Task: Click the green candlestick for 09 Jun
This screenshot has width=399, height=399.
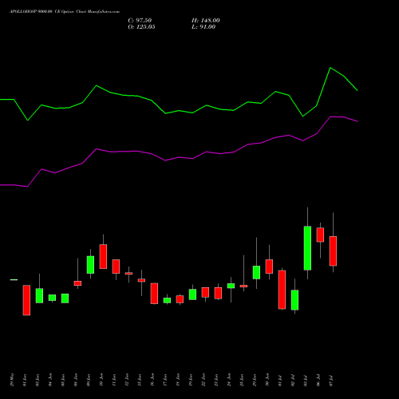Action: pos(90,265)
